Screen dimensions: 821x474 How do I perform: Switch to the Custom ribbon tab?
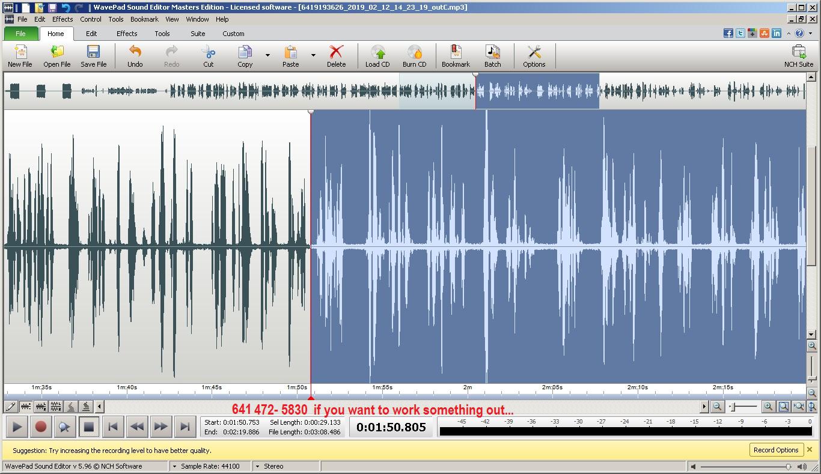(x=233, y=34)
